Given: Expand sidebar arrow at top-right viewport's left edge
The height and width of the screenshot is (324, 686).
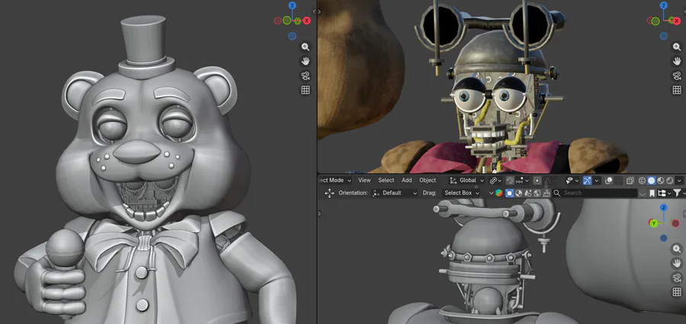Looking at the screenshot, I should pyautogui.click(x=319, y=12).
